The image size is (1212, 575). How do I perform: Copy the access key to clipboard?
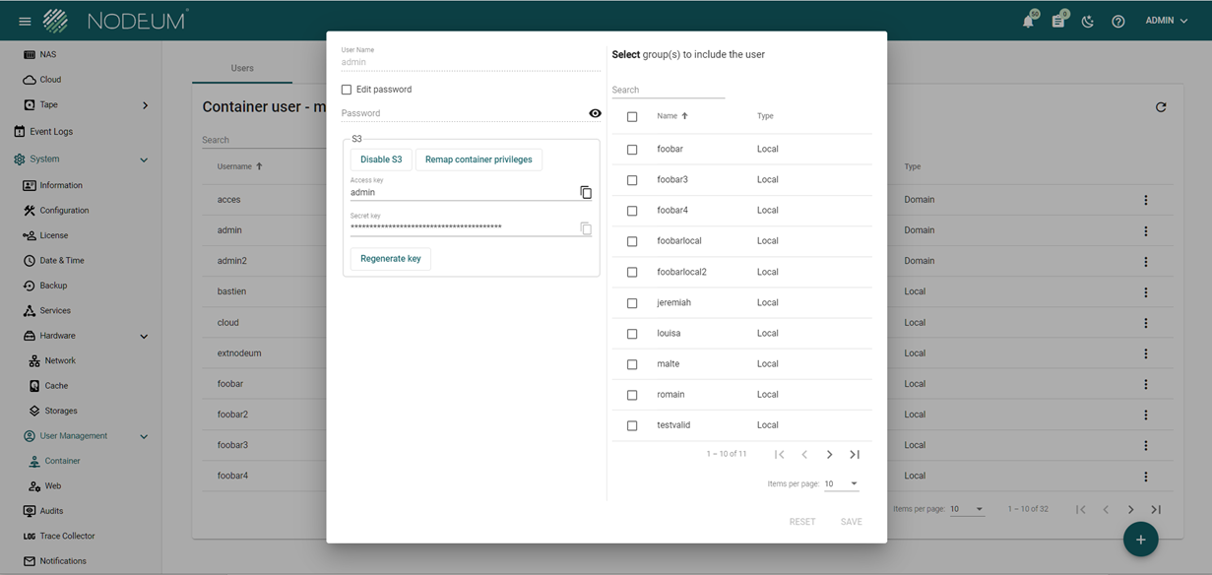click(586, 192)
